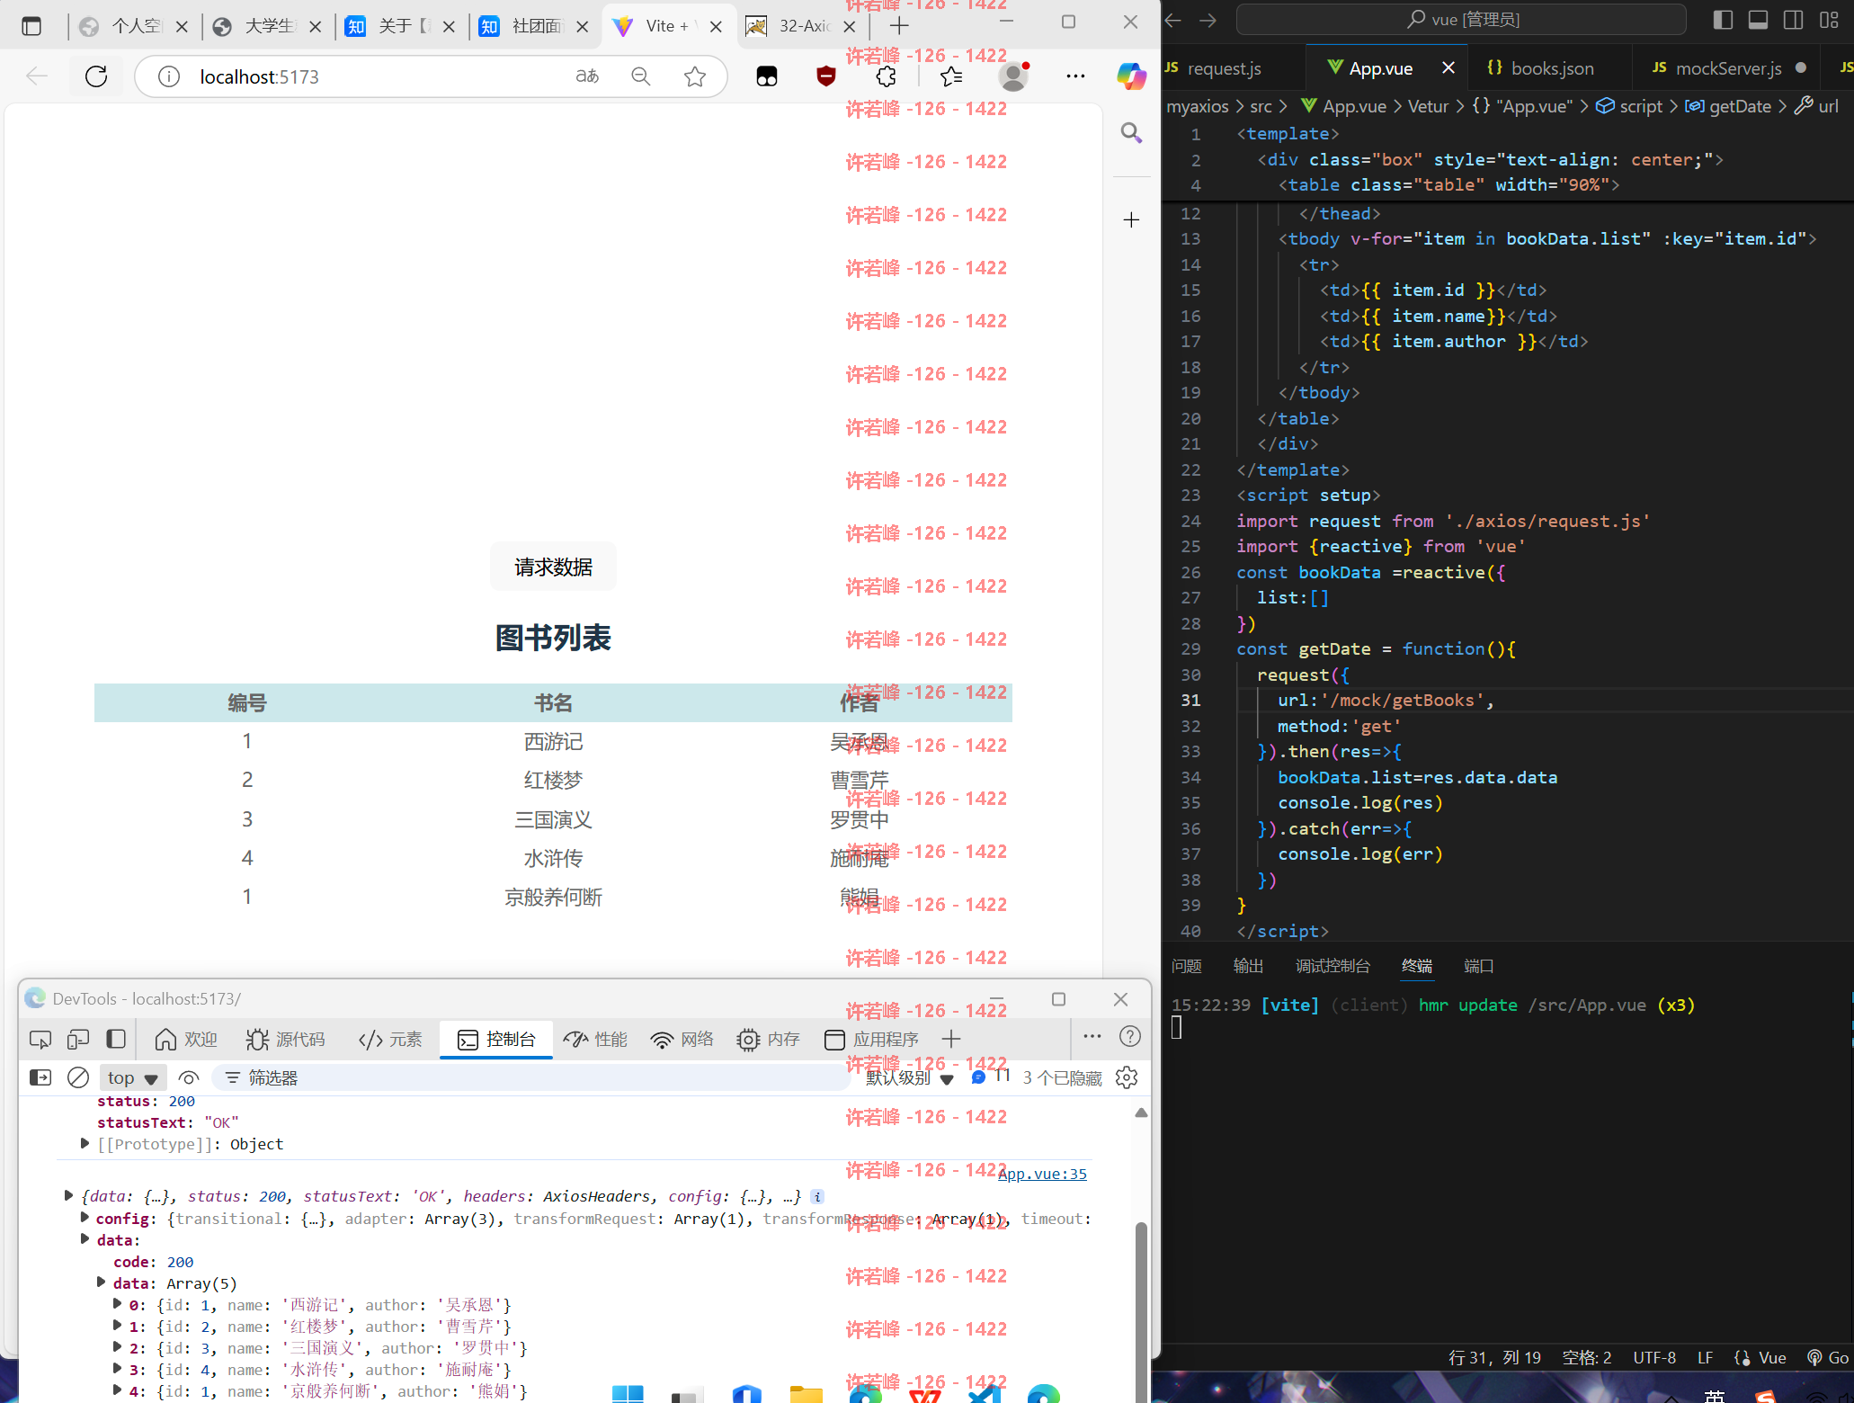Viewport: 1854px width, 1403px height.
Task: Click the red shield extension icon
Action: click(x=826, y=76)
